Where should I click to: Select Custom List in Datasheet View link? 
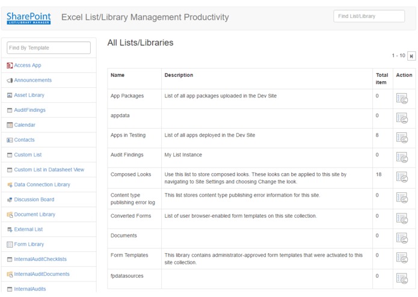(49, 170)
